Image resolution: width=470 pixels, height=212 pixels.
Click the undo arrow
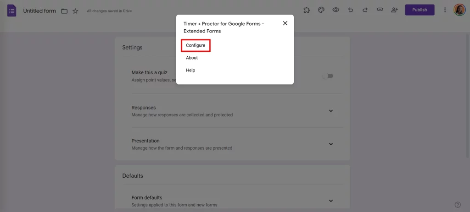click(x=351, y=10)
